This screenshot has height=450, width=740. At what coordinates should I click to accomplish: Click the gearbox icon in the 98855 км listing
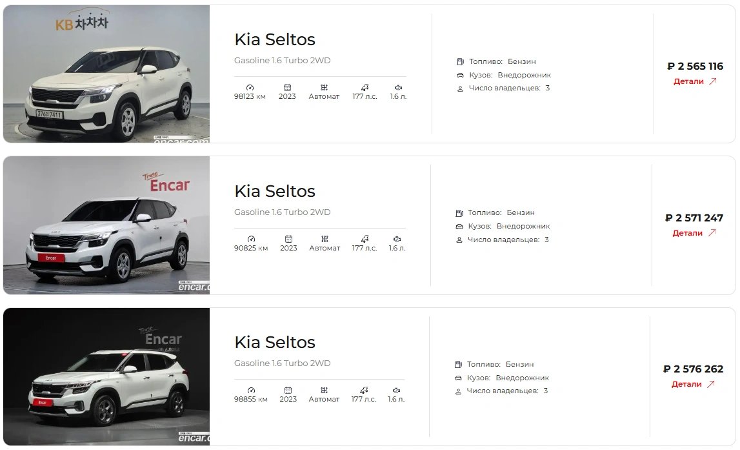tap(324, 390)
